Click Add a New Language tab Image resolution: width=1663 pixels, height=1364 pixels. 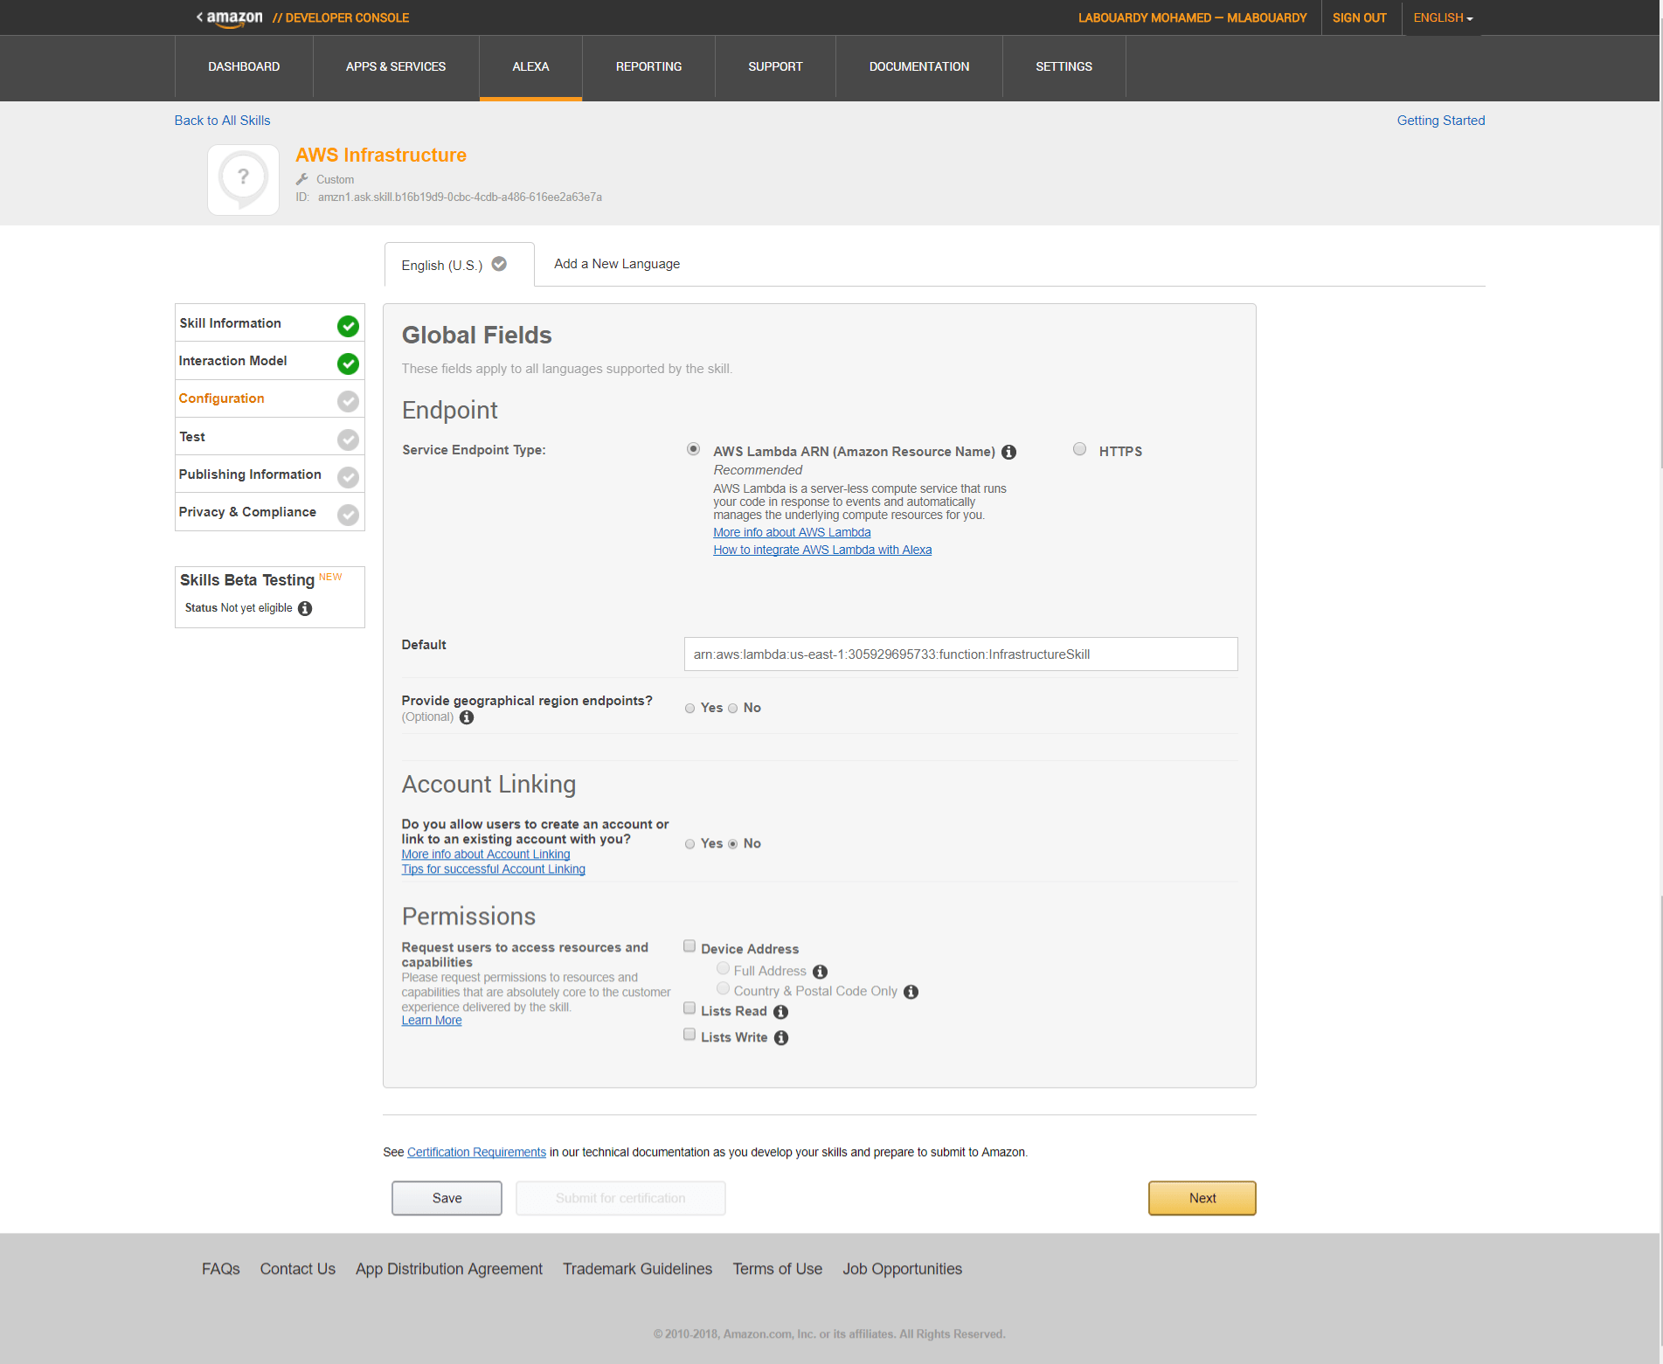617,264
